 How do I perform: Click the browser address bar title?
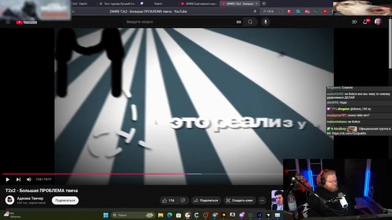[148, 12]
